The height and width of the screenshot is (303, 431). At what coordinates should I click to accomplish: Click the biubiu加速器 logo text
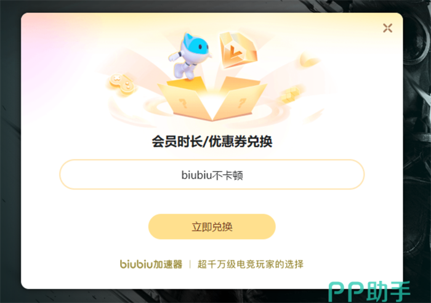tap(151, 264)
